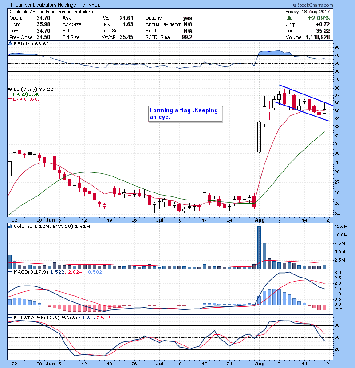Click the VWAP value 35.45
Image resolution: width=355 pixels, height=368 pixels.
tap(126, 37)
